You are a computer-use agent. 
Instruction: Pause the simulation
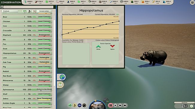[111, 105]
